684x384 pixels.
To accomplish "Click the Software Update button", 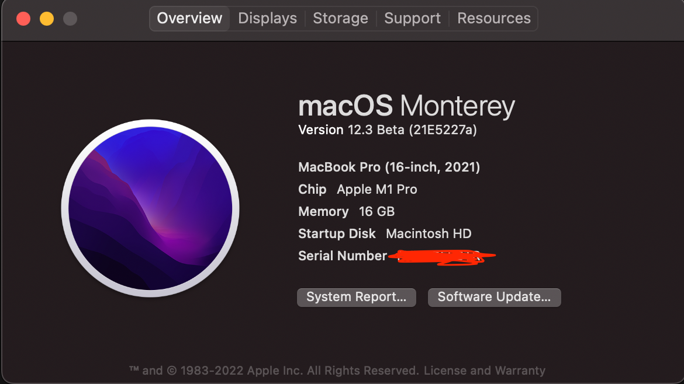I will 494,297.
